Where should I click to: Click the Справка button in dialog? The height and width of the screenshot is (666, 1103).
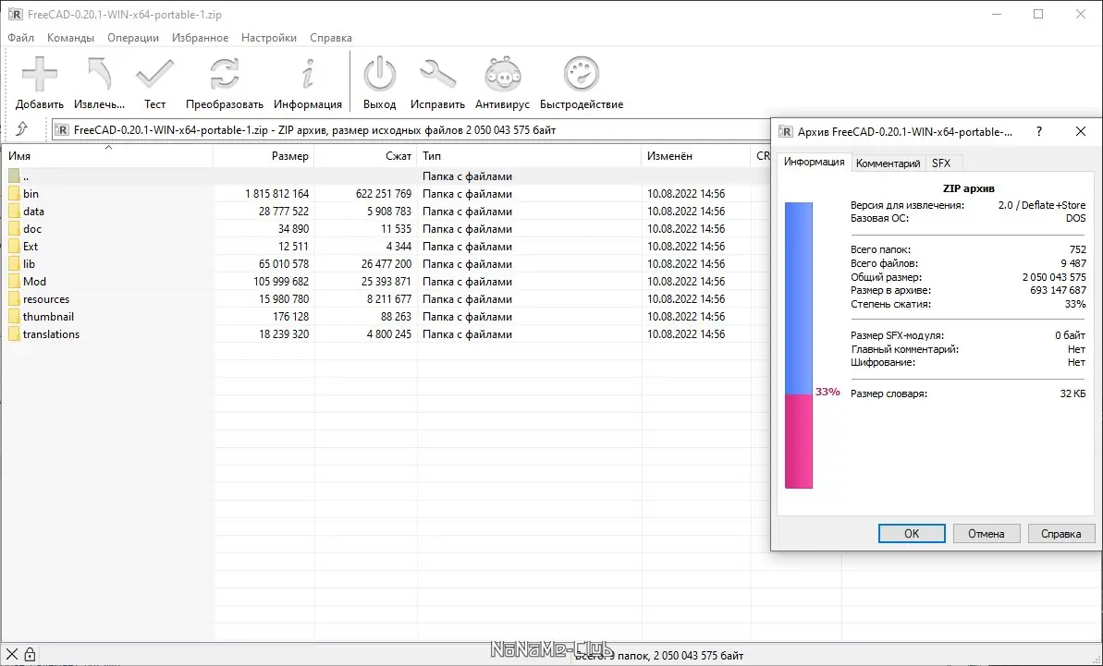[1060, 533]
